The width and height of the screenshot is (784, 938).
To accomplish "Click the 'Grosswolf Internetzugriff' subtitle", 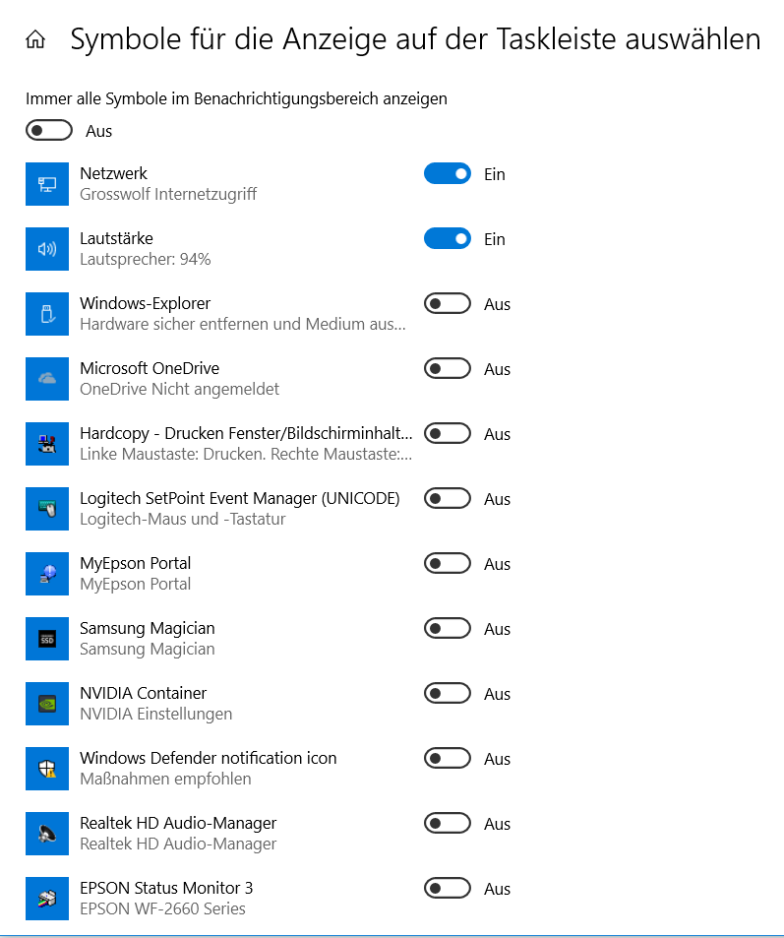I will click(168, 195).
